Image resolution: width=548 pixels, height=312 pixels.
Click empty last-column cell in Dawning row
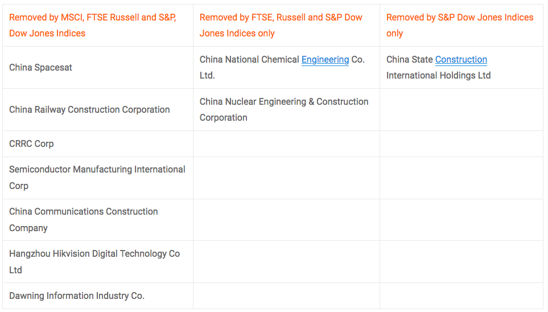(461, 296)
